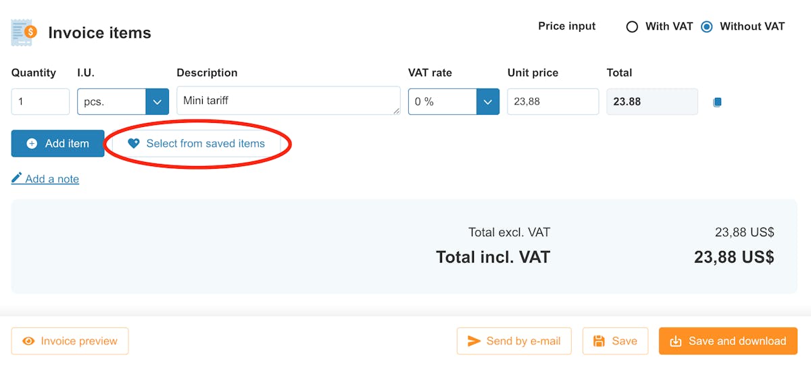Screen dimensions: 811x374
Task: Click the Save and download button
Action: [728, 342]
